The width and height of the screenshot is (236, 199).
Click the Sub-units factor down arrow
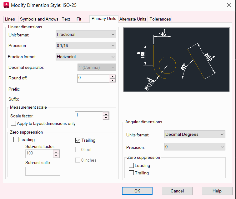click(56, 156)
